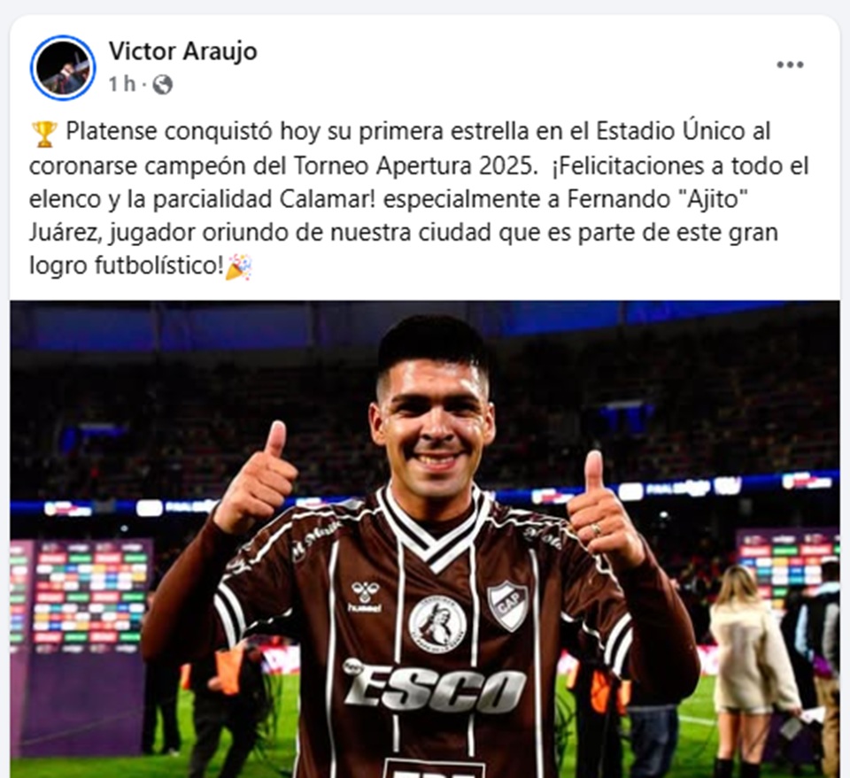The image size is (850, 778).
Task: Click the trophy emoji starting the post
Action: coord(44,134)
